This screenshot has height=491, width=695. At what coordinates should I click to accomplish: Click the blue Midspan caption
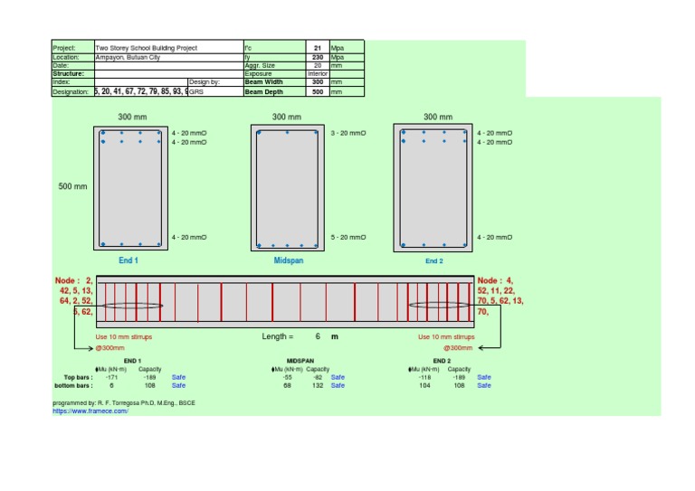pos(289,260)
